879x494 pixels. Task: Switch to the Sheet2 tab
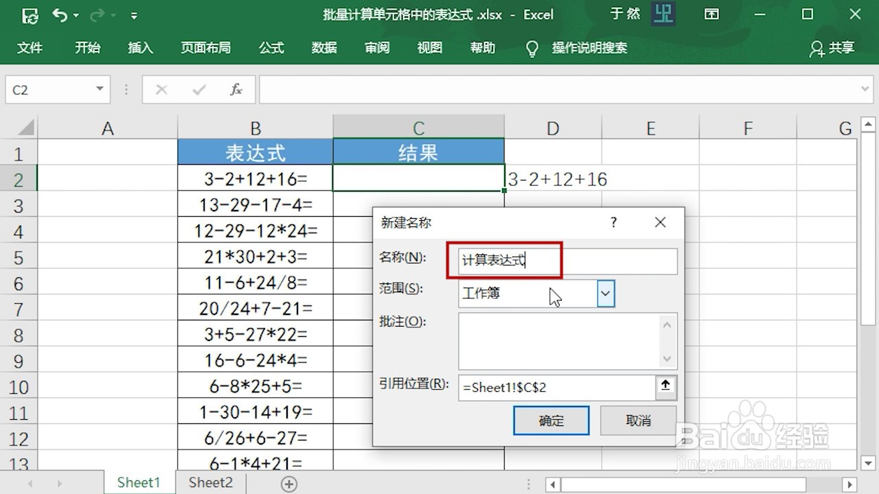pyautogui.click(x=209, y=482)
